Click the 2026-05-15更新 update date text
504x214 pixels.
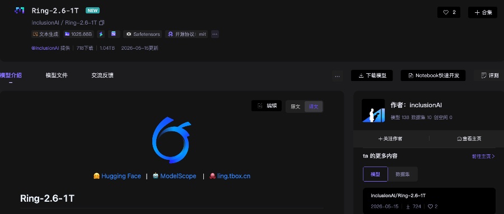139,48
